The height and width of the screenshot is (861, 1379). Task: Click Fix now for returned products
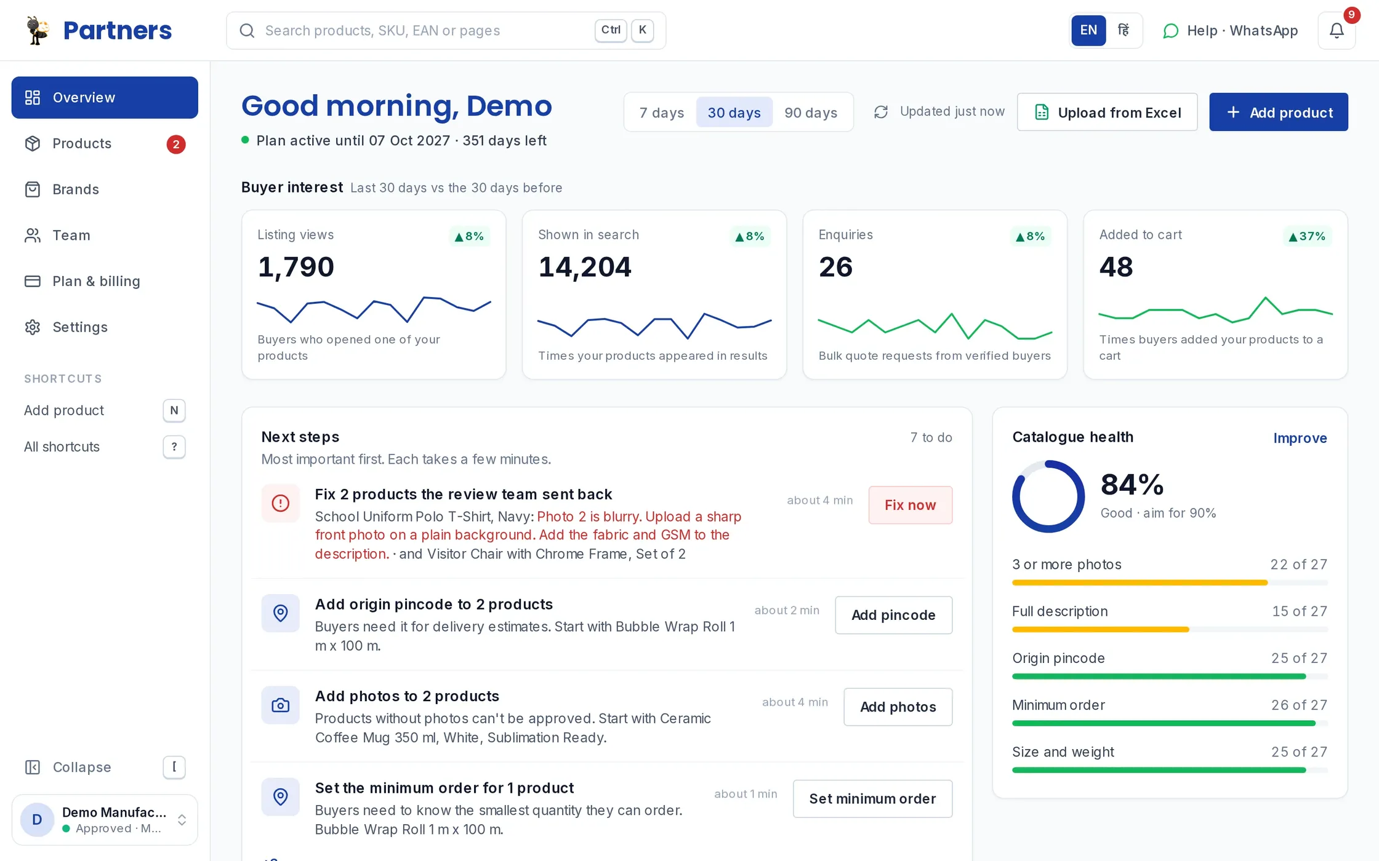click(x=910, y=505)
